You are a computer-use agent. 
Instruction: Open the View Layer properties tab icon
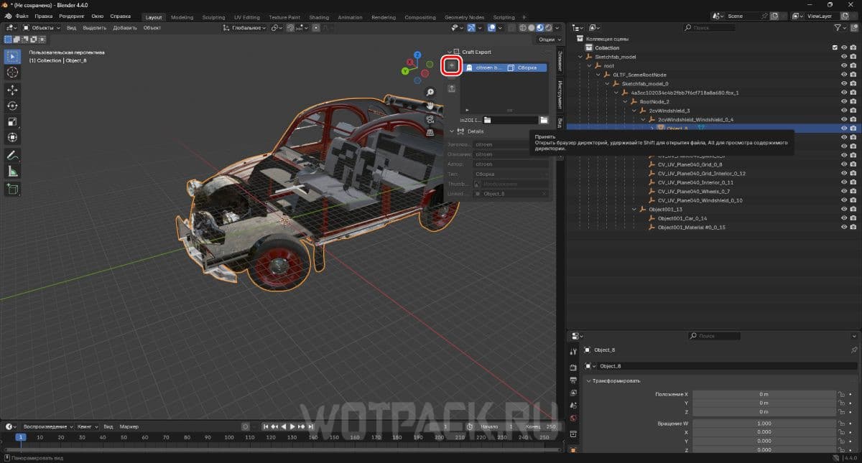573,393
